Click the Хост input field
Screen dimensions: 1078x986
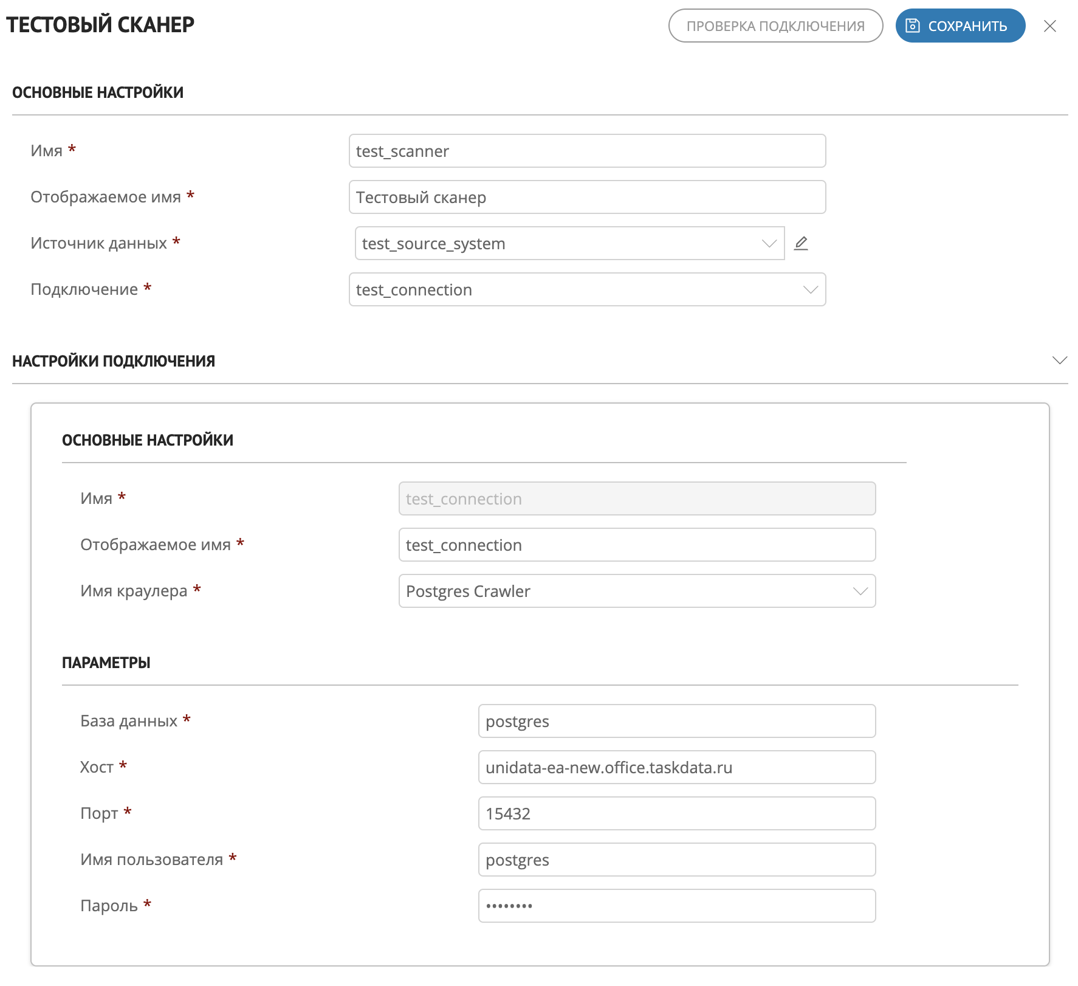point(676,767)
